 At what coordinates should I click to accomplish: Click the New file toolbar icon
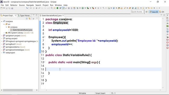coord(2,8)
